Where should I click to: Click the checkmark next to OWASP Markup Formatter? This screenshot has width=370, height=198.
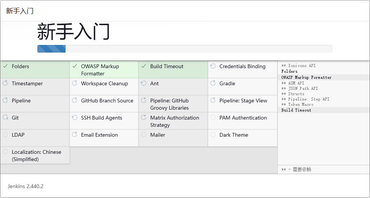[75, 66]
